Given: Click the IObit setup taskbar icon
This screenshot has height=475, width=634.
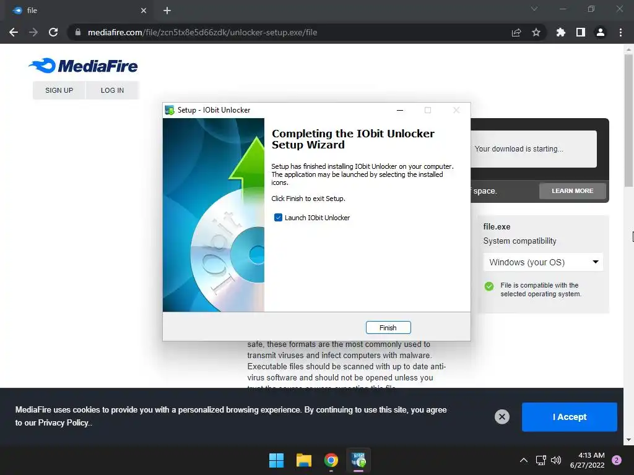Looking at the screenshot, I should pyautogui.click(x=358, y=460).
